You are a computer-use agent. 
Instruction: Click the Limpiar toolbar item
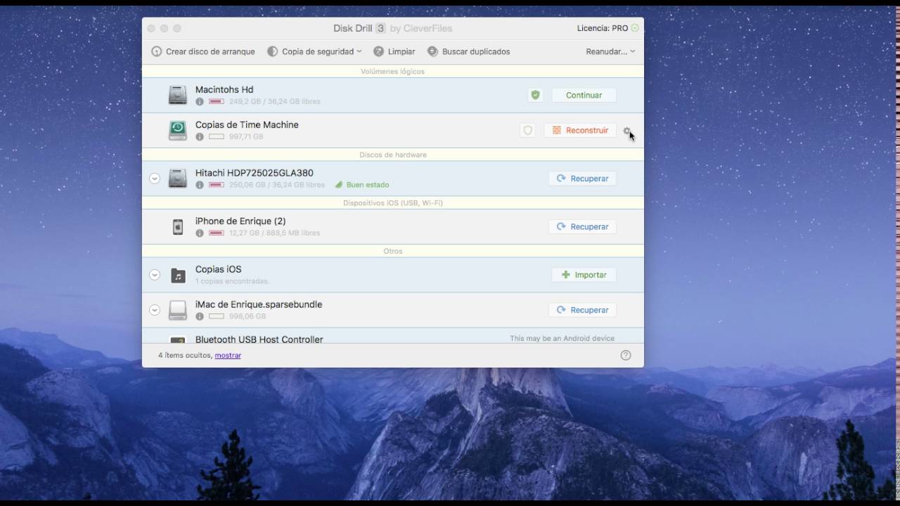(394, 51)
